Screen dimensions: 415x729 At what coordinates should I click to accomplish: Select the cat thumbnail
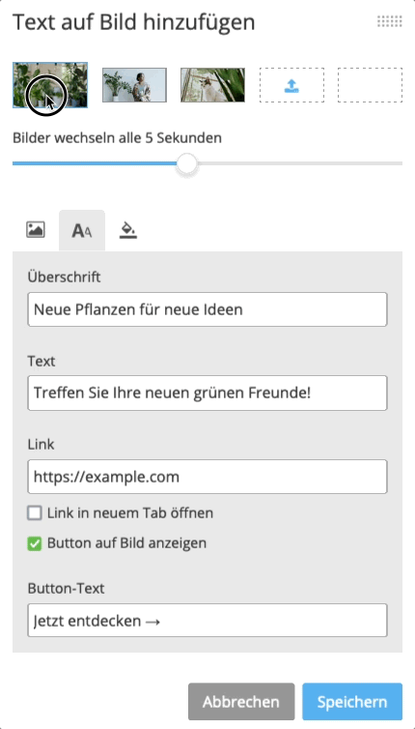(x=212, y=85)
